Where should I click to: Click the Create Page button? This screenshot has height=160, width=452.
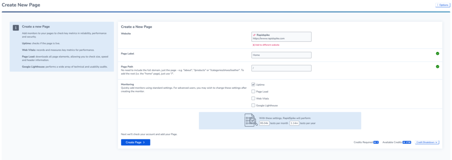pos(136,142)
